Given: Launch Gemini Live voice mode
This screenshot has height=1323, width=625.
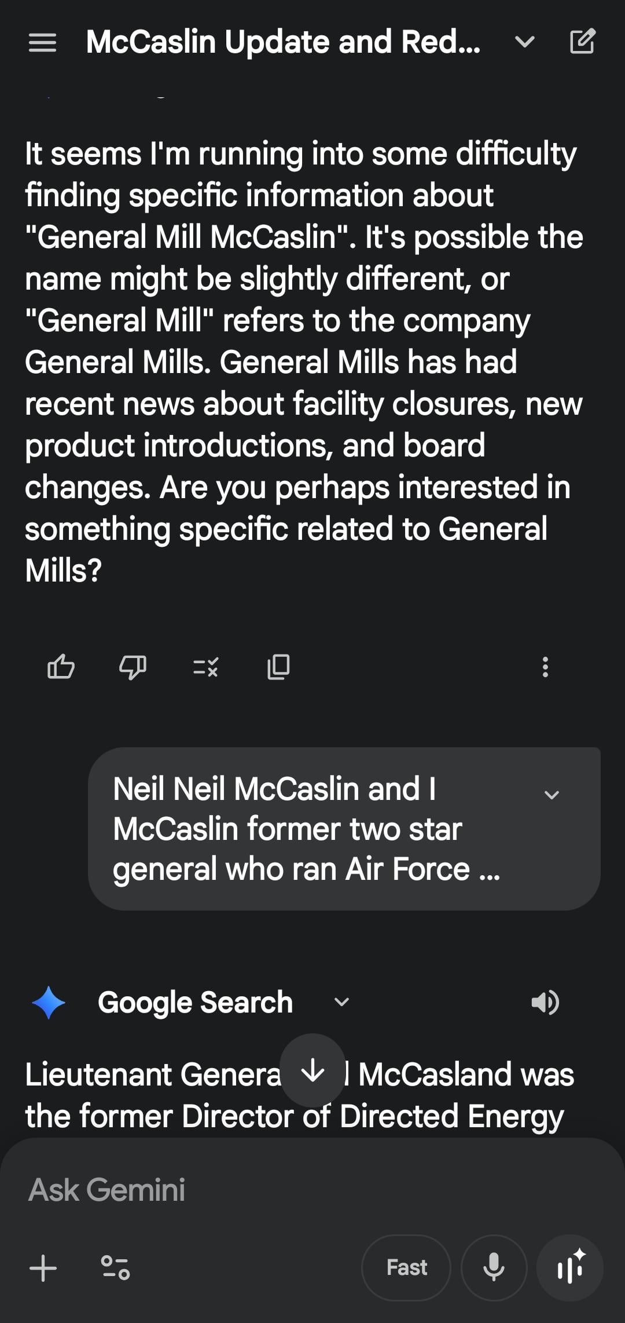Looking at the screenshot, I should click(x=570, y=1267).
